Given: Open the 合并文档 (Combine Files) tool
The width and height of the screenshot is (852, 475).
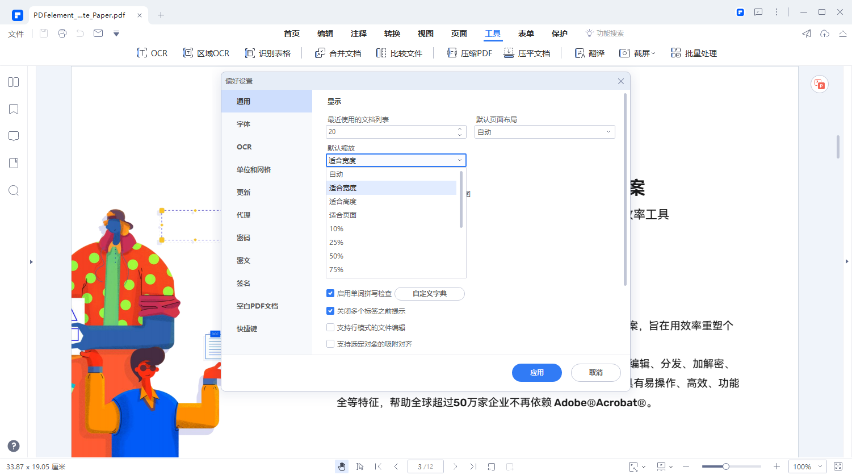Looking at the screenshot, I should tap(338, 52).
